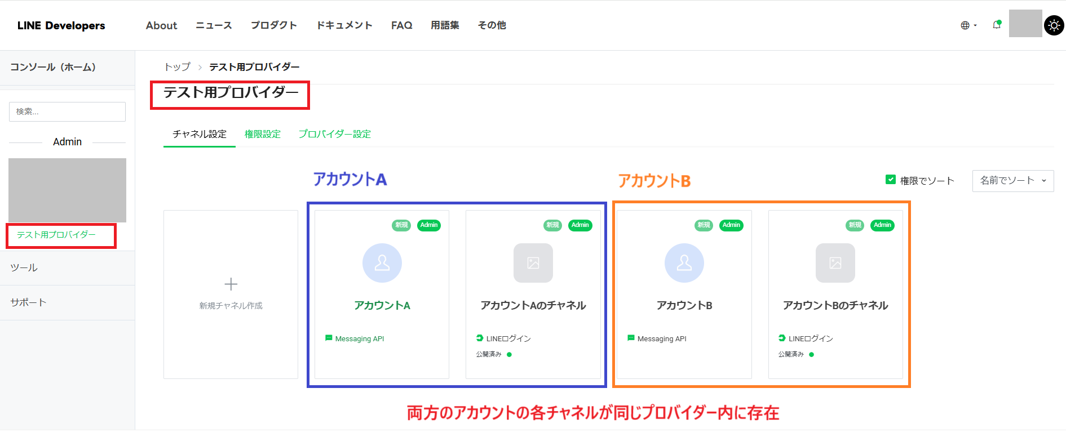Click green 公開済み status dot on アカウントBのチャネル
The image size is (1066, 446).
(811, 355)
